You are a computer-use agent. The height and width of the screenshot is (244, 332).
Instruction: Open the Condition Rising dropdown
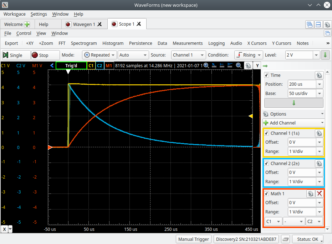point(249,55)
